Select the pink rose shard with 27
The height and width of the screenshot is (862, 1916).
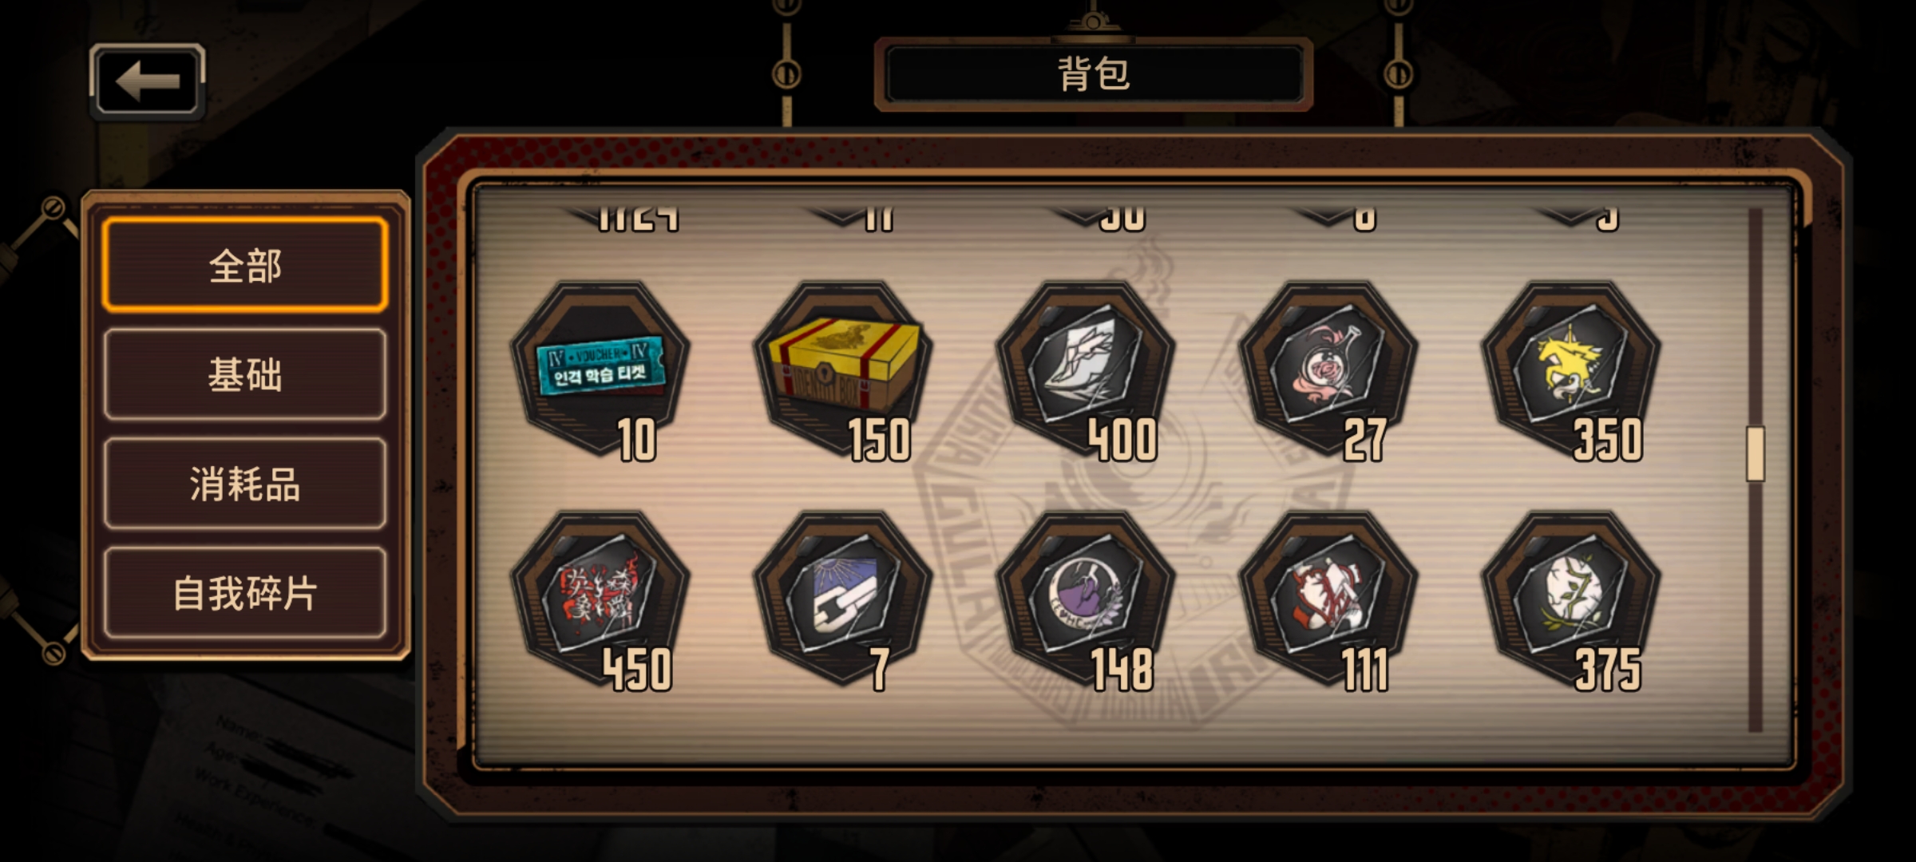pyautogui.click(x=1328, y=369)
